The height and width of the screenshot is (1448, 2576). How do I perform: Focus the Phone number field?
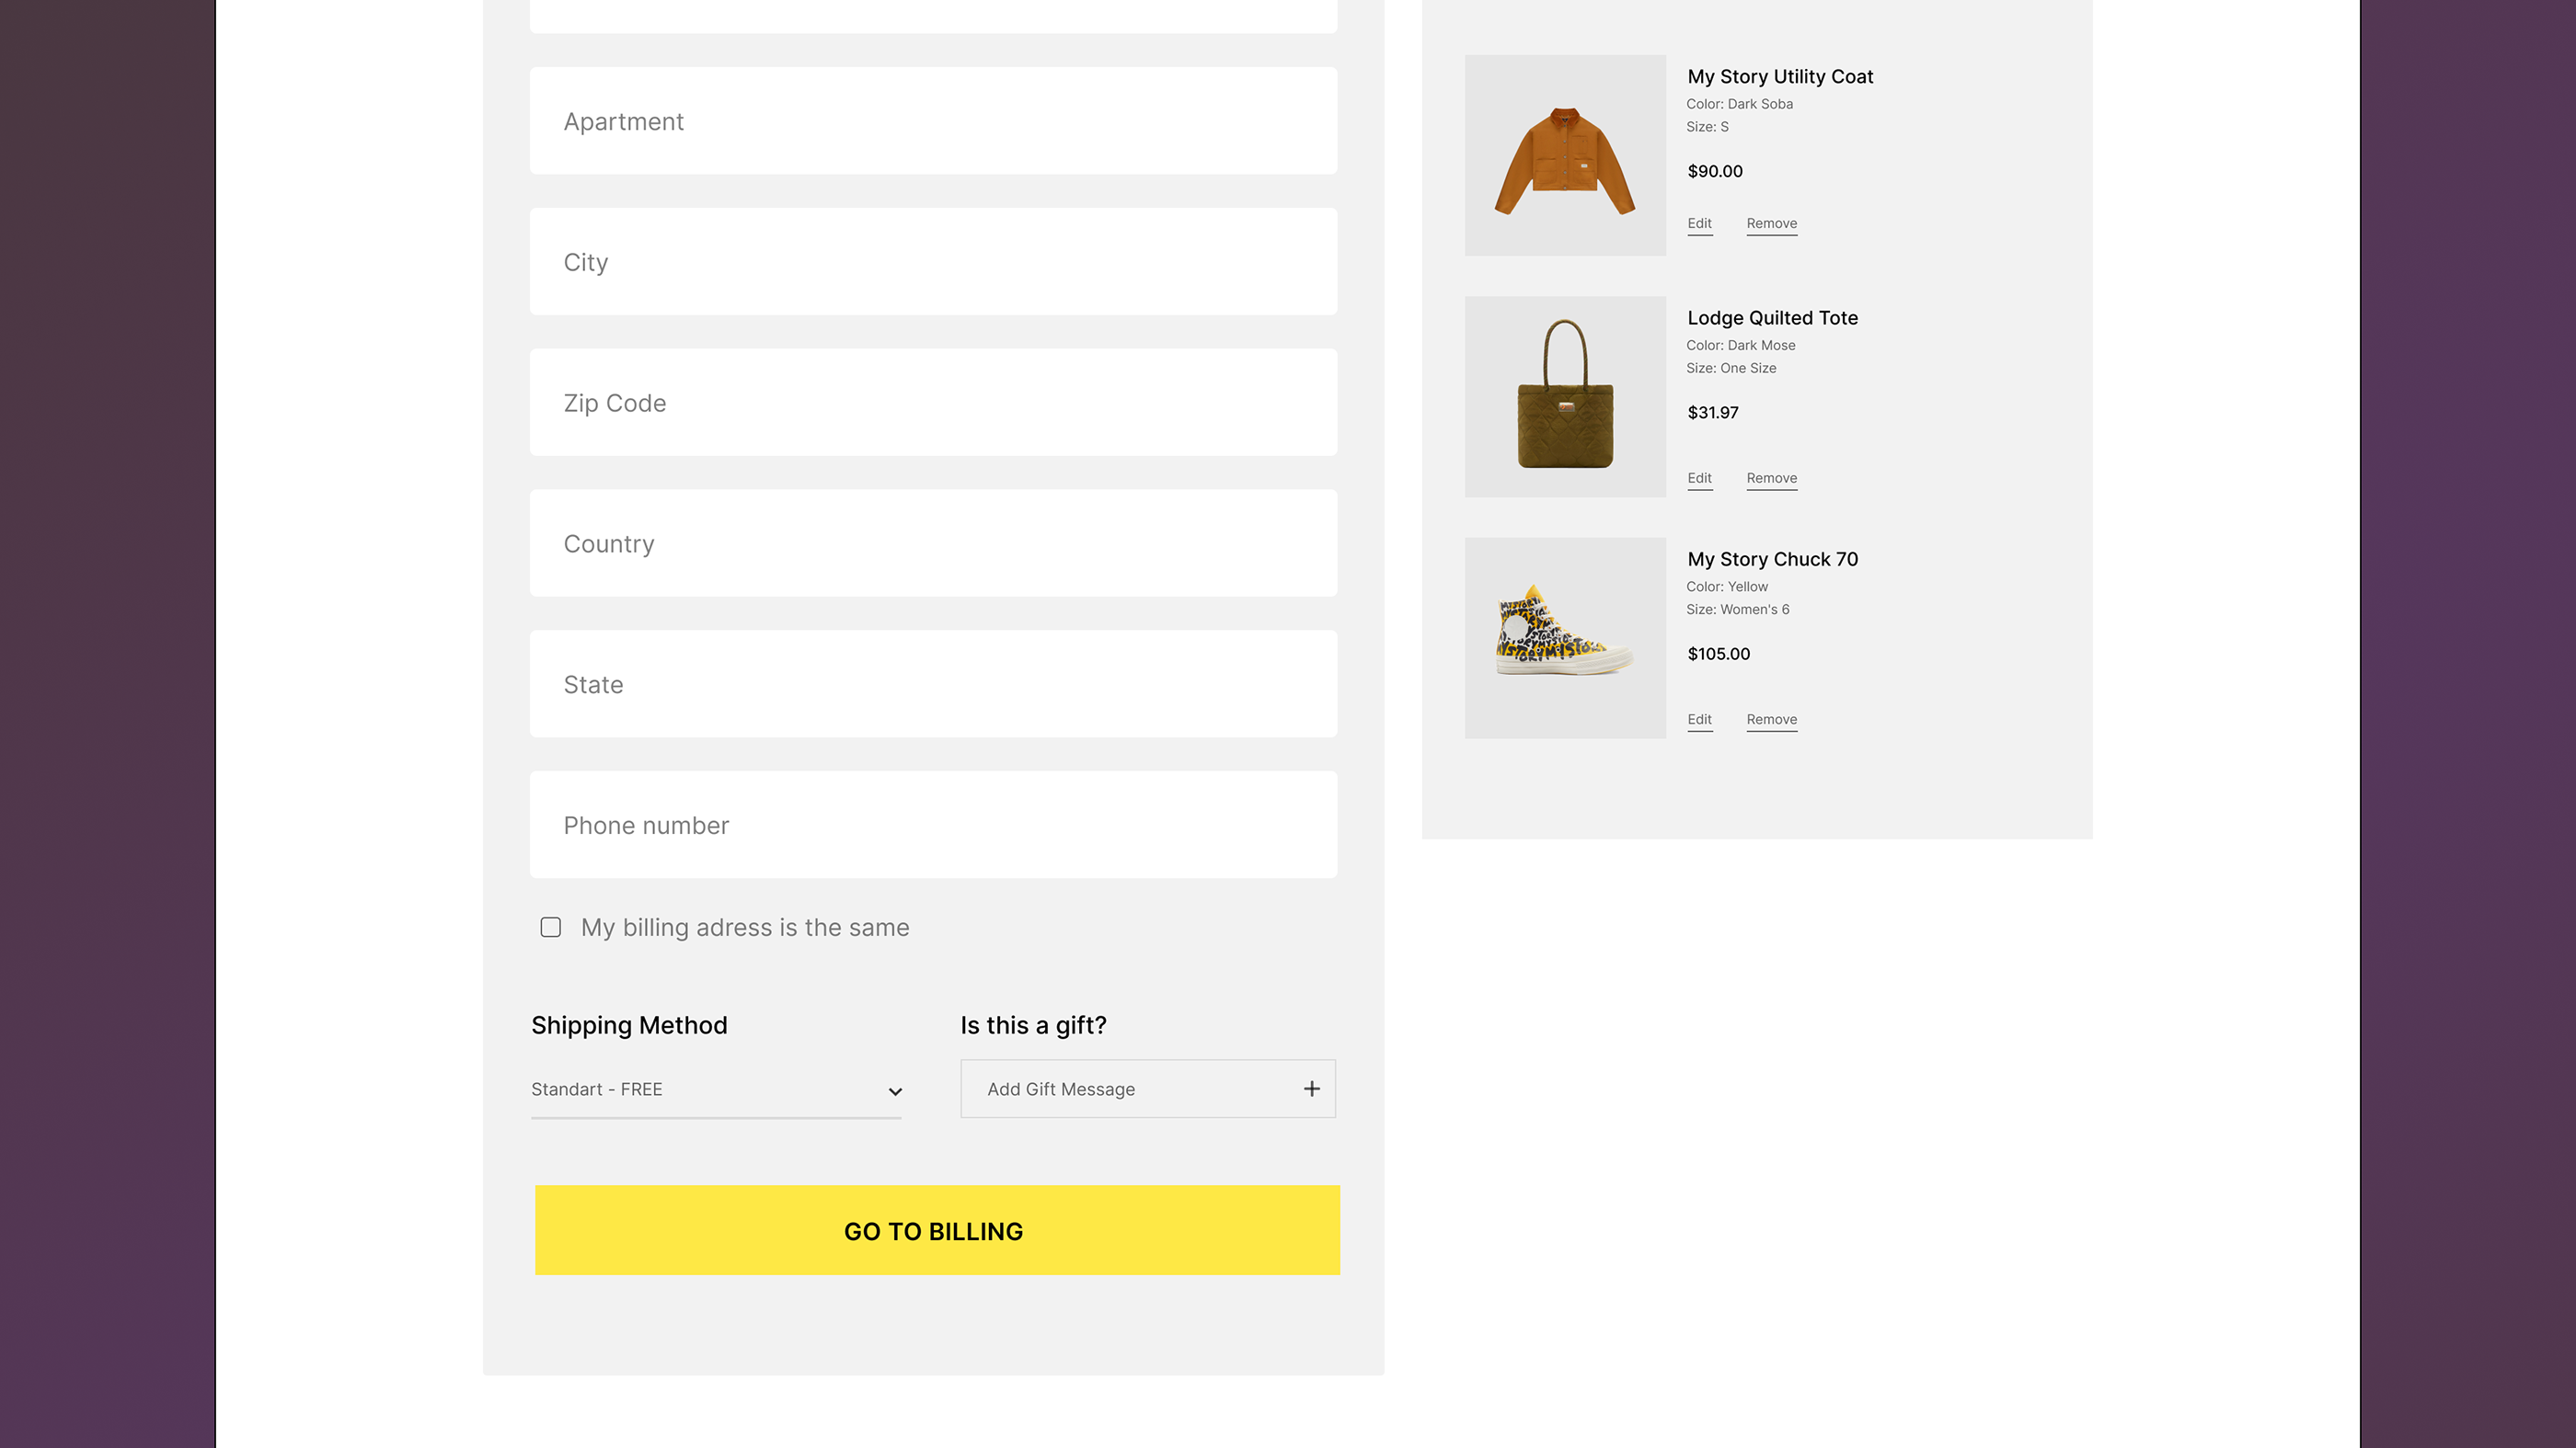click(x=933, y=826)
